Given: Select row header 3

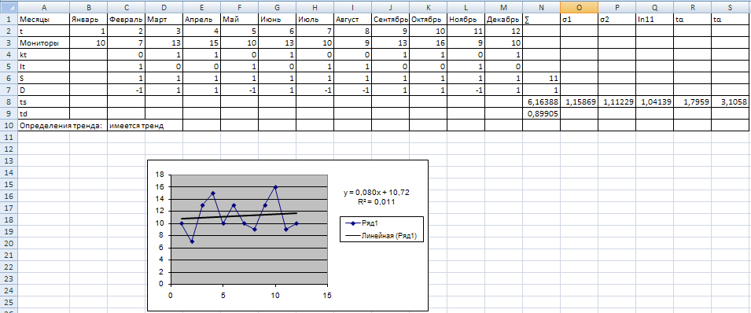Looking at the screenshot, I should (9, 42).
